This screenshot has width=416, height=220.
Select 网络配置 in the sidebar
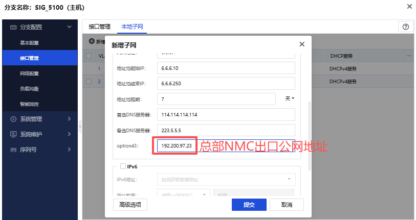click(x=29, y=73)
